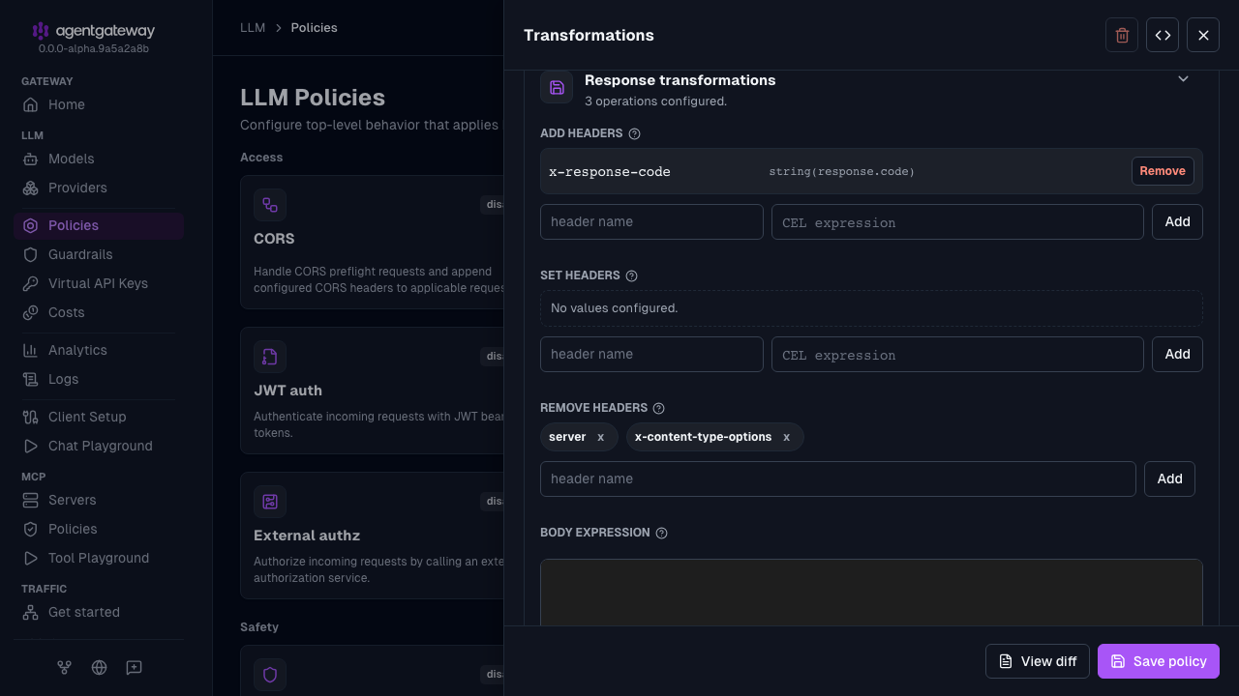
Task: Click the Chat Playground play icon
Action: coord(30,446)
